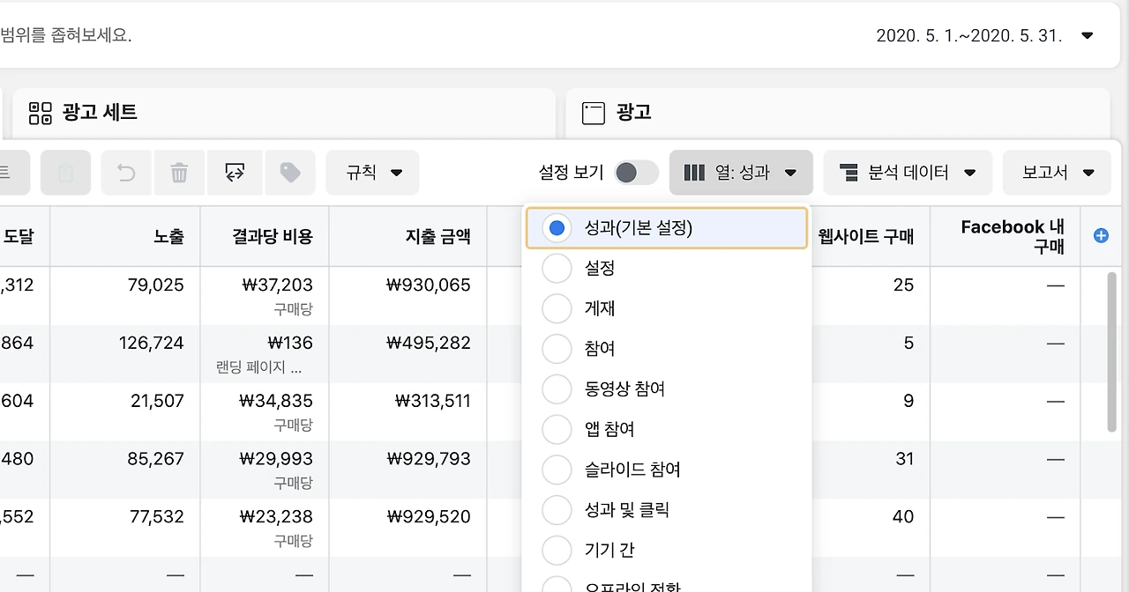Click the 85,267 impressions cell
1129x592 pixels.
pyautogui.click(x=157, y=459)
